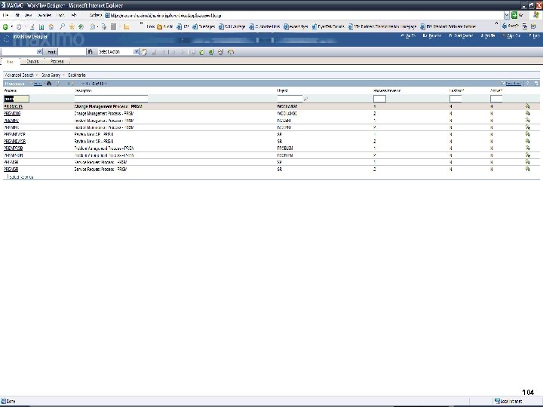This screenshot has width=543, height=407.
Task: Click the Enabled filter input field
Action: pos(456,99)
